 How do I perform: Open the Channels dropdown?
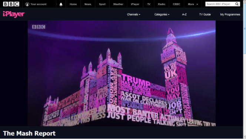(x=133, y=14)
